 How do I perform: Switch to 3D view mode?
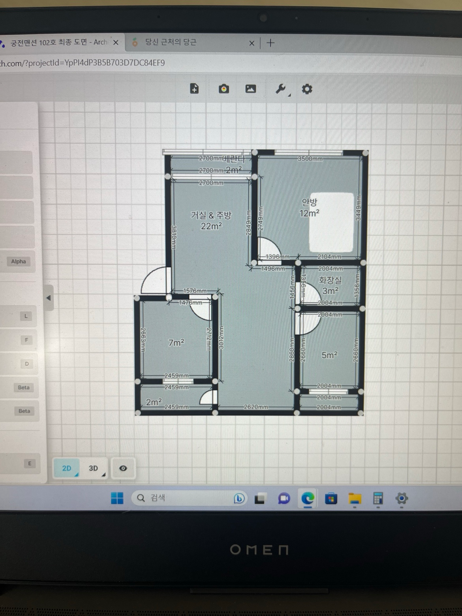[94, 468]
